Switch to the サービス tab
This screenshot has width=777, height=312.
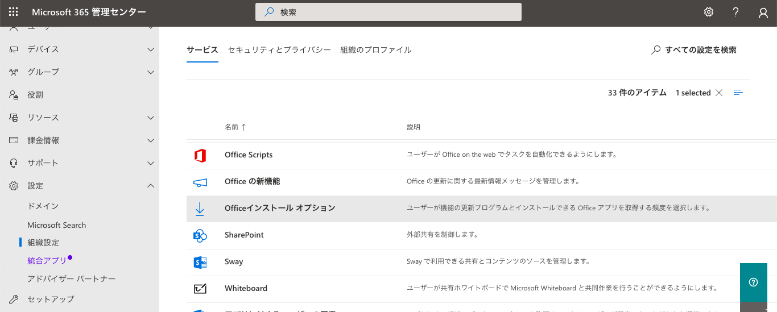[202, 50]
